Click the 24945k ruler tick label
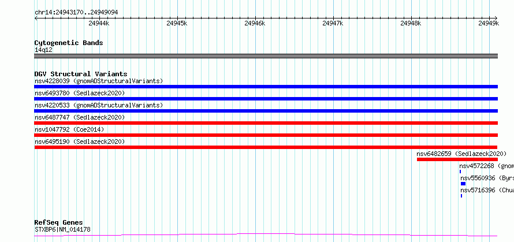The image size is (514, 242). 177,23
